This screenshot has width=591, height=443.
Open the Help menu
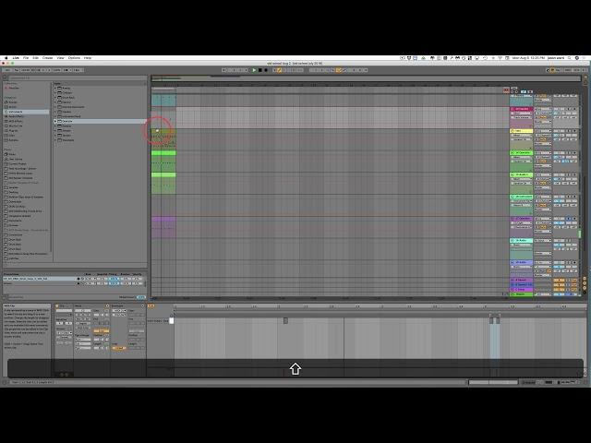click(88, 58)
